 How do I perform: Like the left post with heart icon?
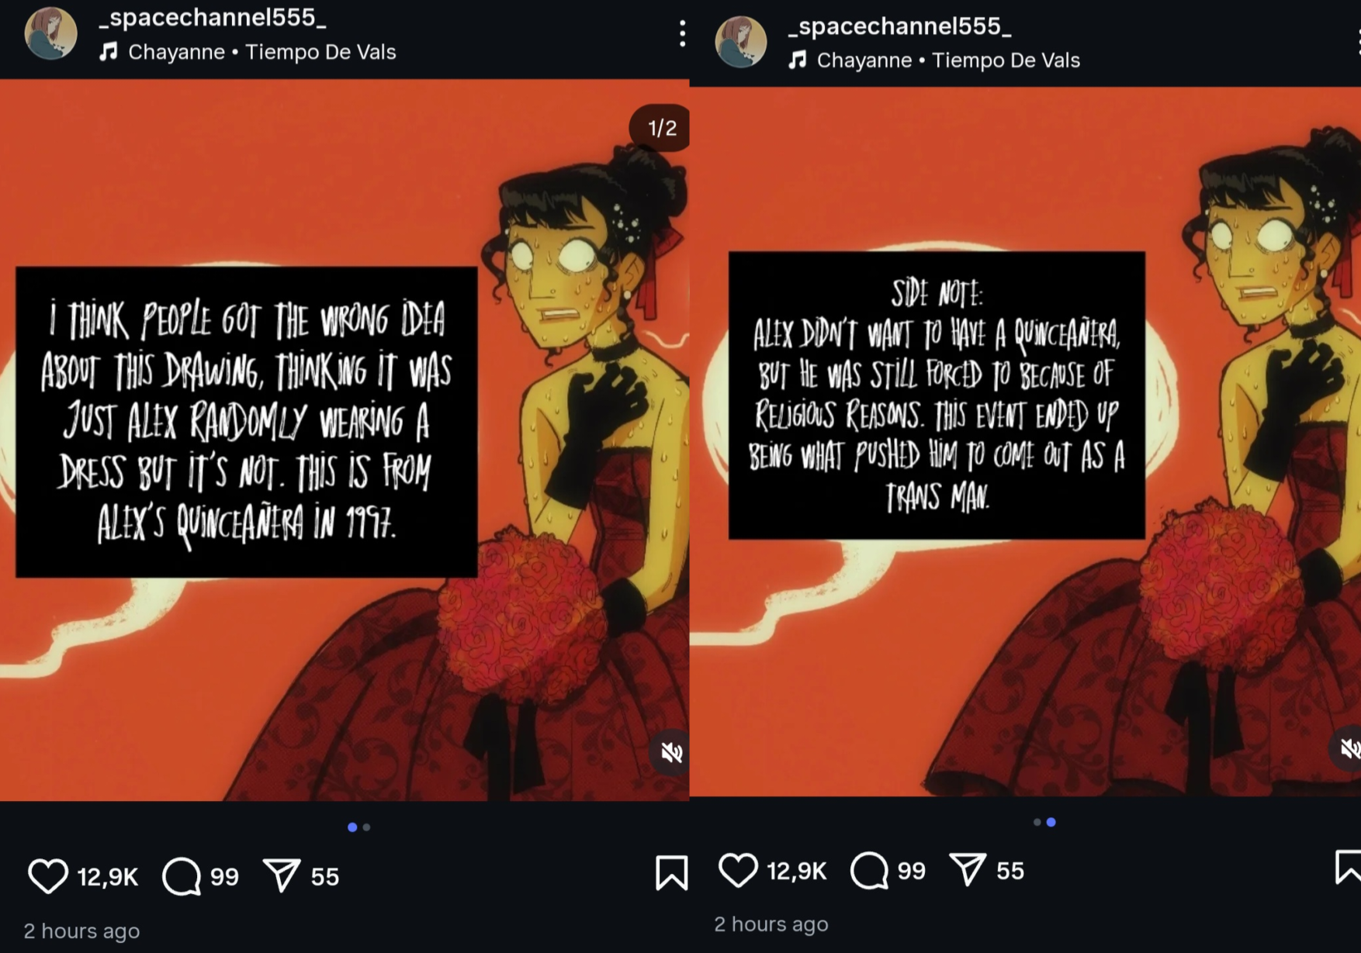point(48,876)
